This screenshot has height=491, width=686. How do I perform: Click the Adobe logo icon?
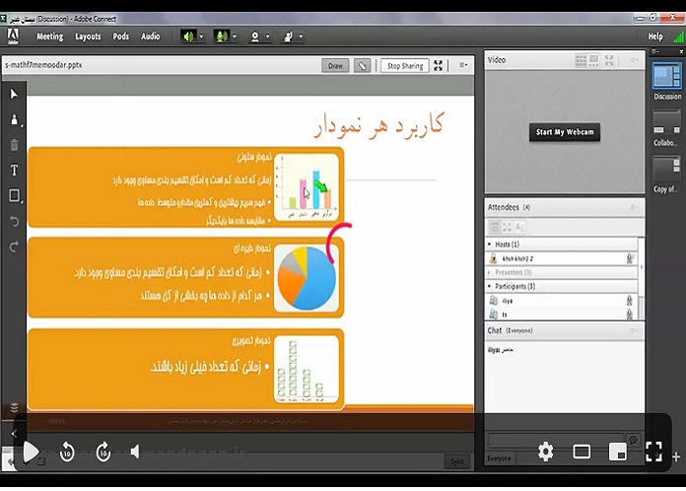[13, 36]
